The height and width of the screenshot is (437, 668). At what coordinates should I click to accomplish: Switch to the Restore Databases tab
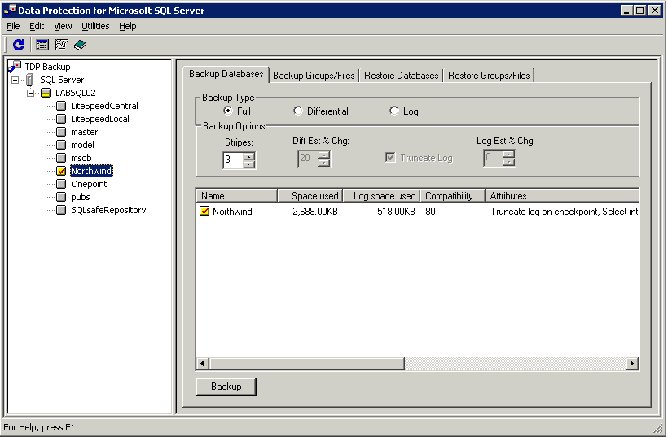click(401, 76)
